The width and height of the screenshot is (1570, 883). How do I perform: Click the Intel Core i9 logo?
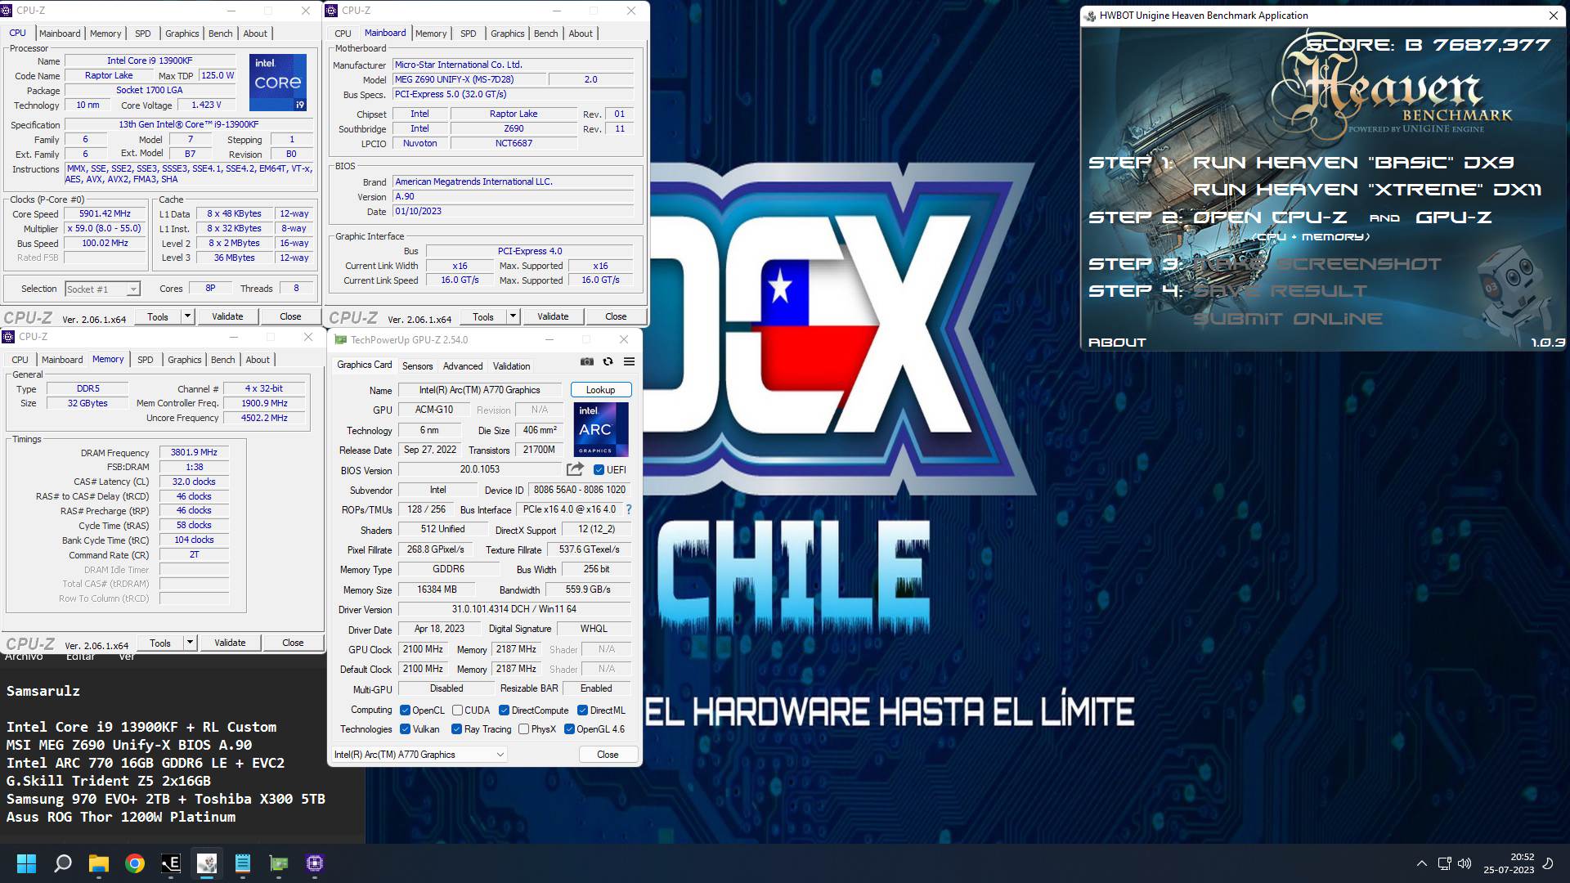[x=278, y=82]
